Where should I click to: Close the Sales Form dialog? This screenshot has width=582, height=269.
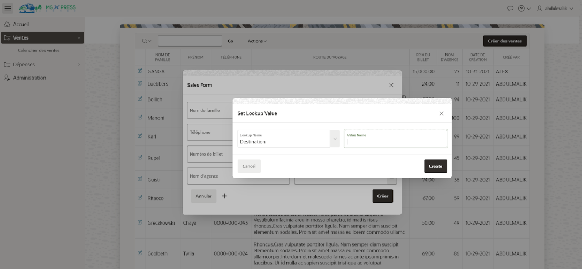point(391,85)
